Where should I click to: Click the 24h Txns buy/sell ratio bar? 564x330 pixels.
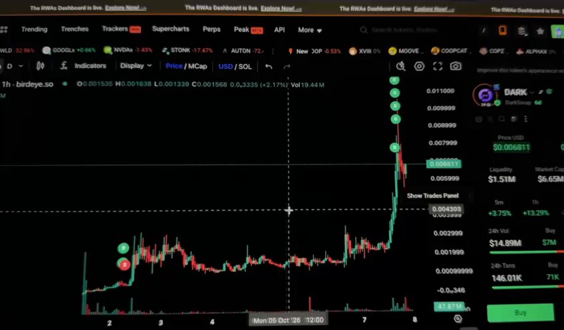[x=527, y=287]
